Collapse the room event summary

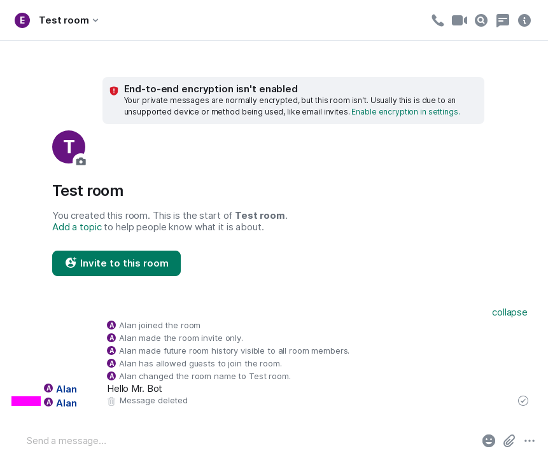click(509, 312)
